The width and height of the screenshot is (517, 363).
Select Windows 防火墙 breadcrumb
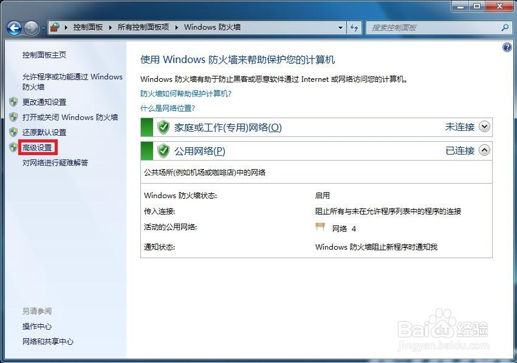[212, 27]
